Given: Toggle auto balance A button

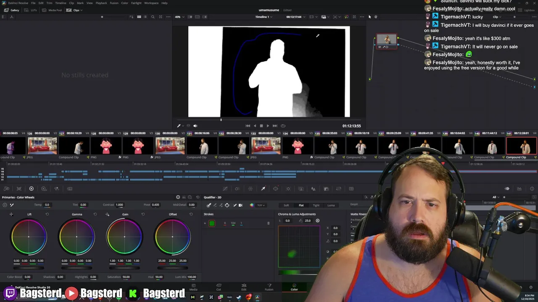Looking at the screenshot, I should (5, 205).
